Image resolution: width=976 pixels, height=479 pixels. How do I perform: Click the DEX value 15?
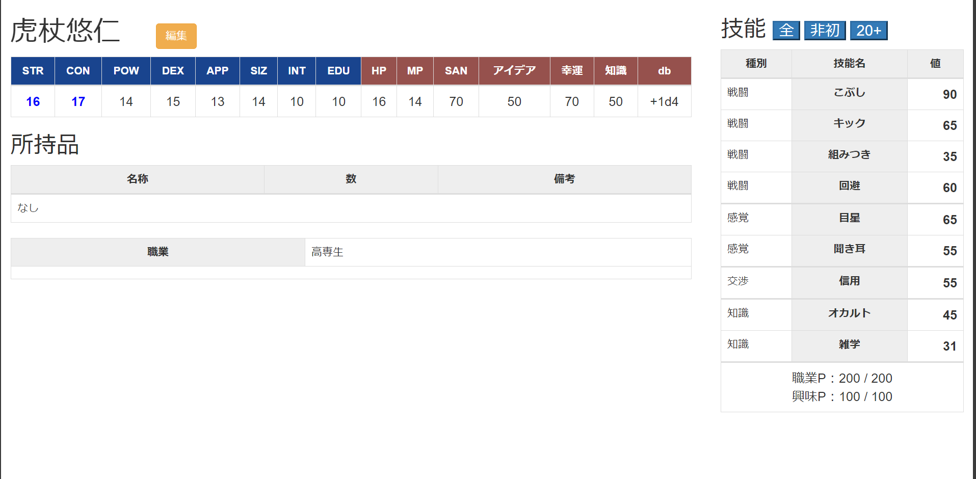pyautogui.click(x=173, y=101)
